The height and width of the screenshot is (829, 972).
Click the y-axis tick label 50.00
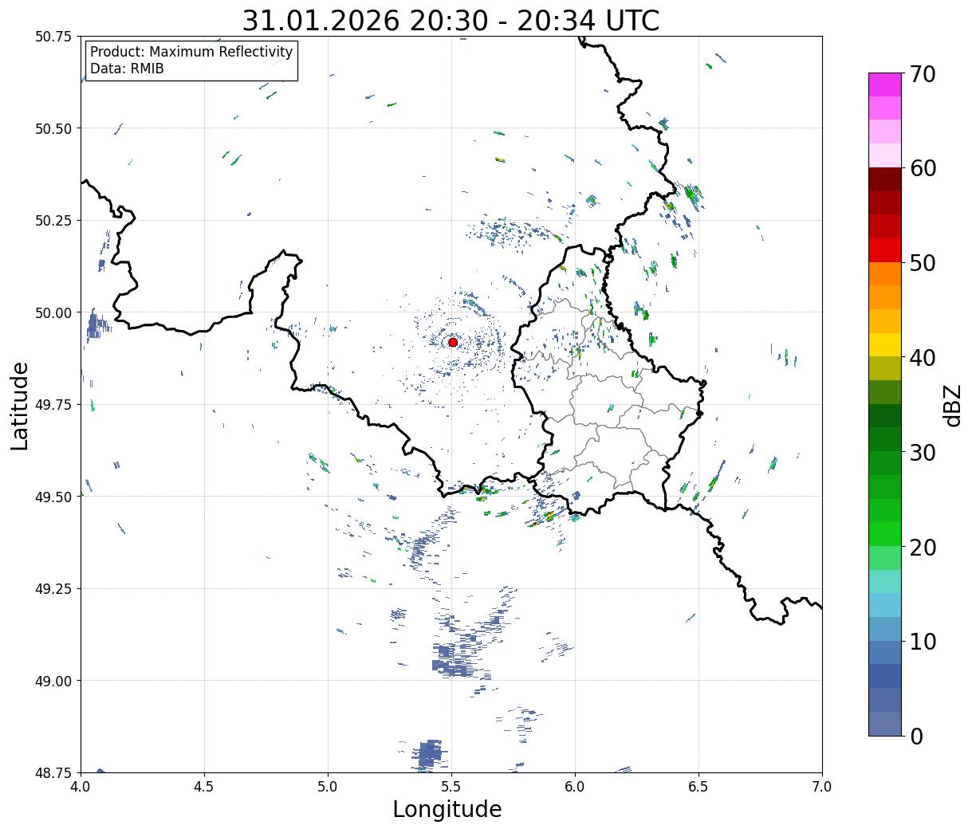click(53, 312)
